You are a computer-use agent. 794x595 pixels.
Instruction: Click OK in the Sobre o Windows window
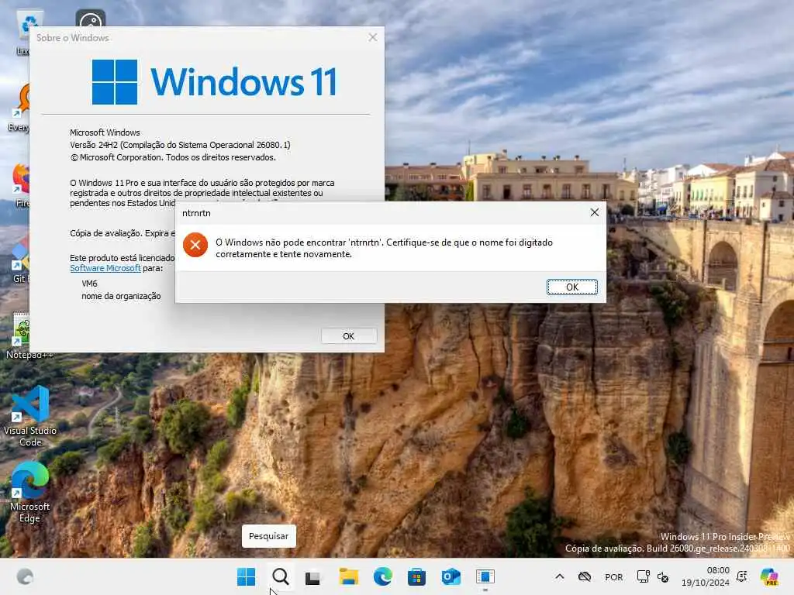(x=348, y=336)
